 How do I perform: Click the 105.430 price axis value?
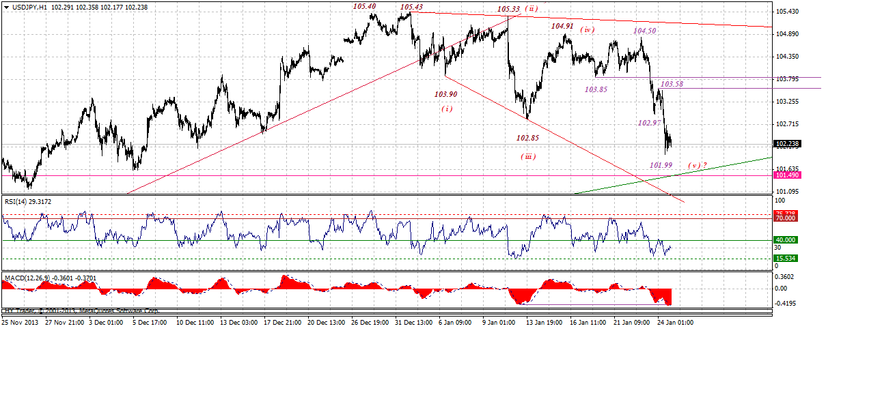tap(788, 12)
